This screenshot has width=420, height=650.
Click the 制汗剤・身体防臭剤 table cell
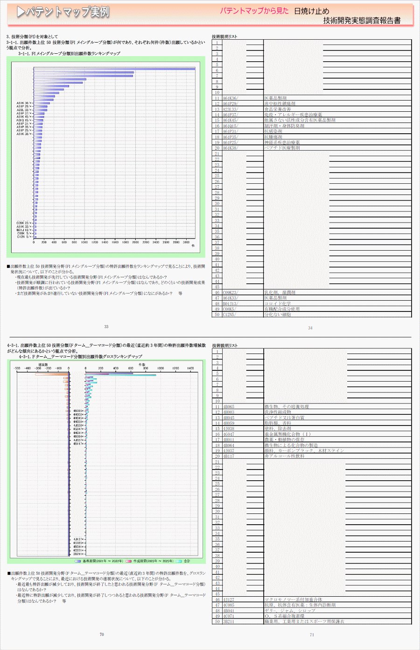tap(284, 126)
